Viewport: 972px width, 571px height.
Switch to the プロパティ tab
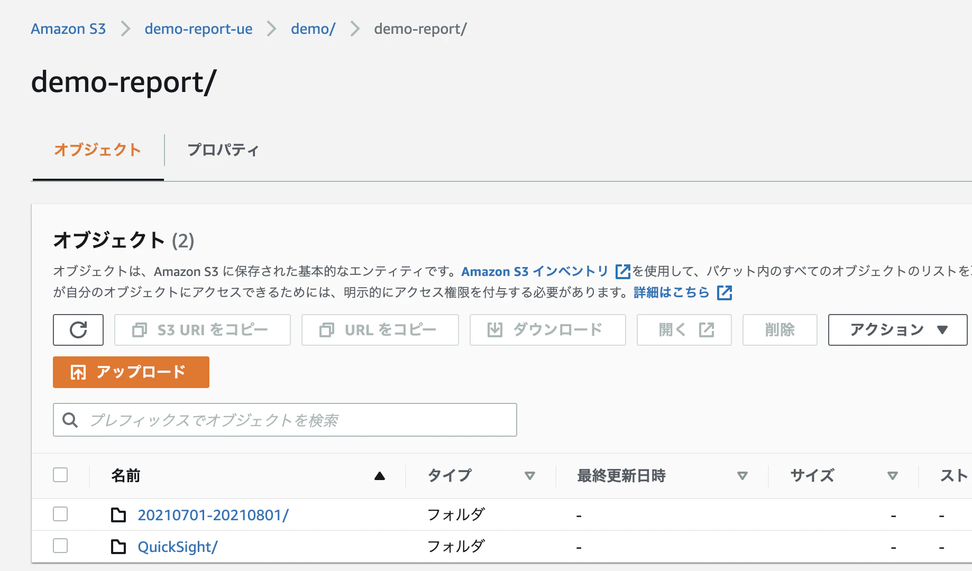pyautogui.click(x=223, y=150)
